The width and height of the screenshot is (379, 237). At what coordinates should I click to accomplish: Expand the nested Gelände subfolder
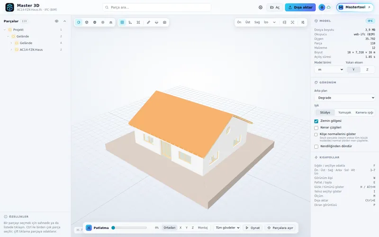point(11,43)
